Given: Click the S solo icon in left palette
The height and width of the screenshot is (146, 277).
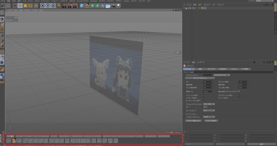Looking at the screenshot, I should [2, 62].
